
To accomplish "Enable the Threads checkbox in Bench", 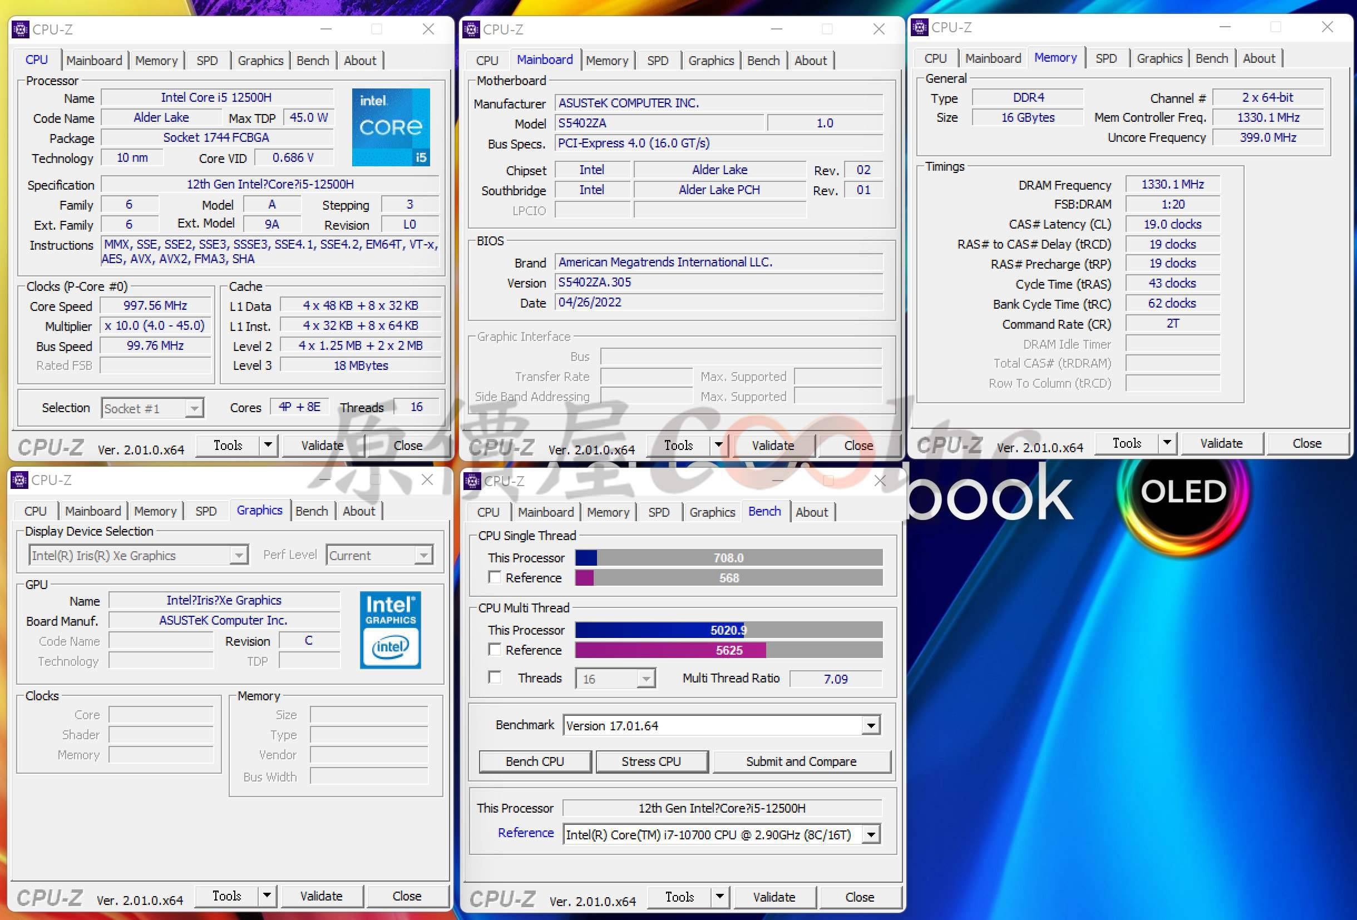I will point(495,677).
